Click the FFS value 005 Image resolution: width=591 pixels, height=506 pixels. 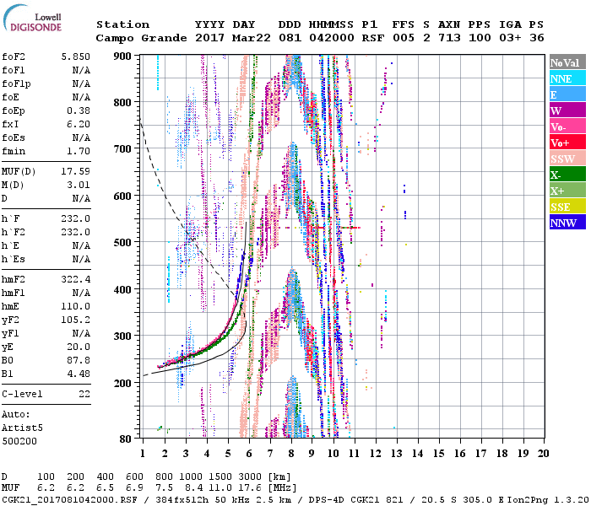404,38
